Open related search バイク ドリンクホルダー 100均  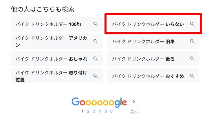click(x=48, y=24)
